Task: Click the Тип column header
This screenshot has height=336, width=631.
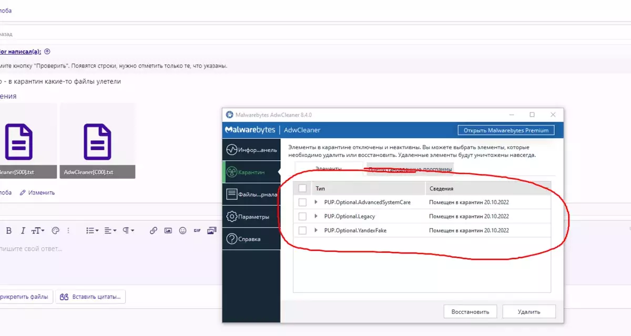Action: (x=368, y=188)
